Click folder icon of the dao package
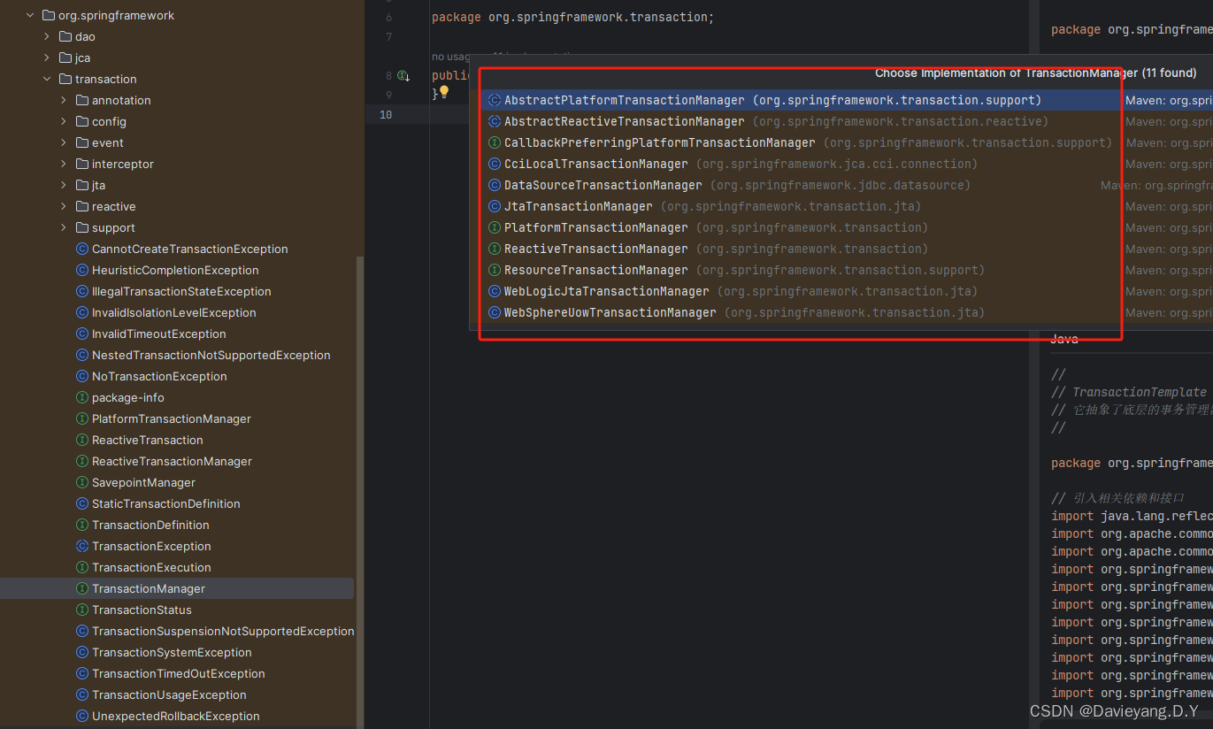Screen dimensions: 1213x729 pyautogui.click(x=65, y=36)
